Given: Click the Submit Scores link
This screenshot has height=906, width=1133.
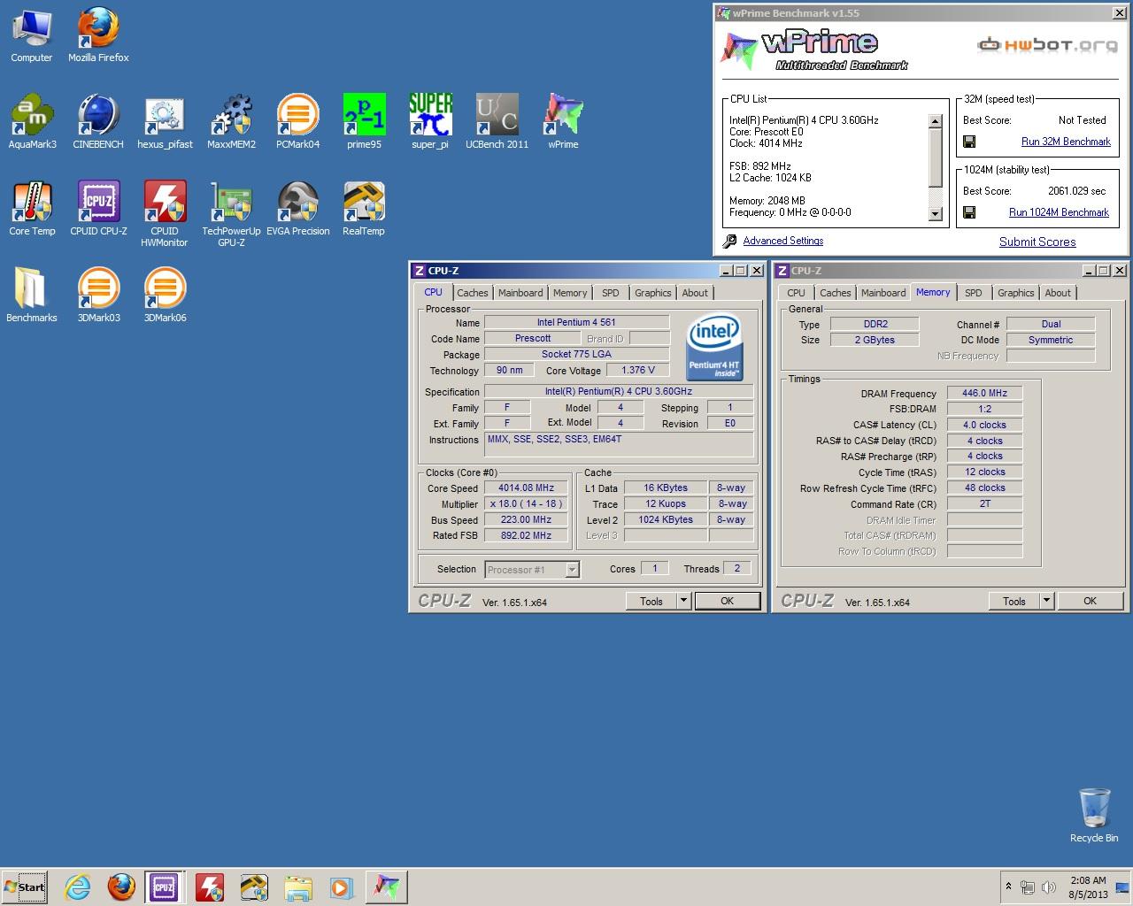Looking at the screenshot, I should point(1037,242).
